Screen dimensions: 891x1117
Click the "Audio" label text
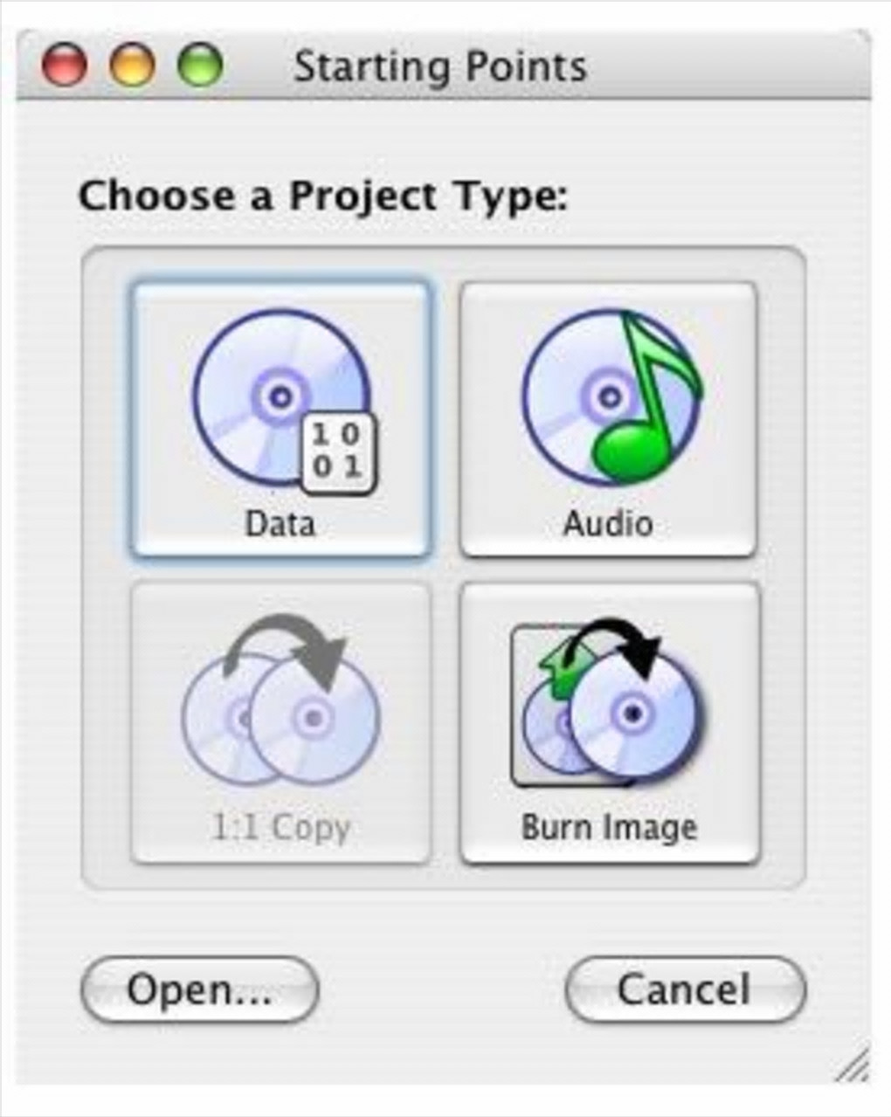point(608,524)
